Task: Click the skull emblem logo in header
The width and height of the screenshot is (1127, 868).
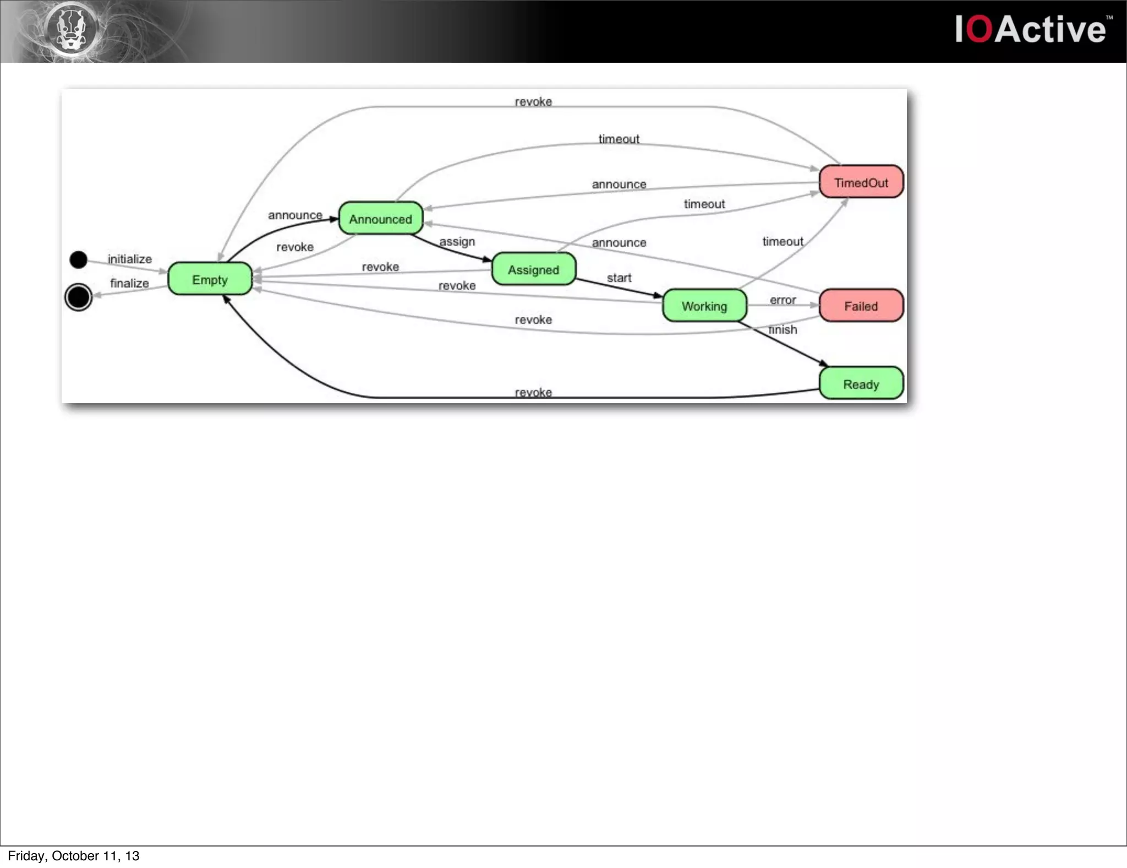Action: [x=72, y=29]
